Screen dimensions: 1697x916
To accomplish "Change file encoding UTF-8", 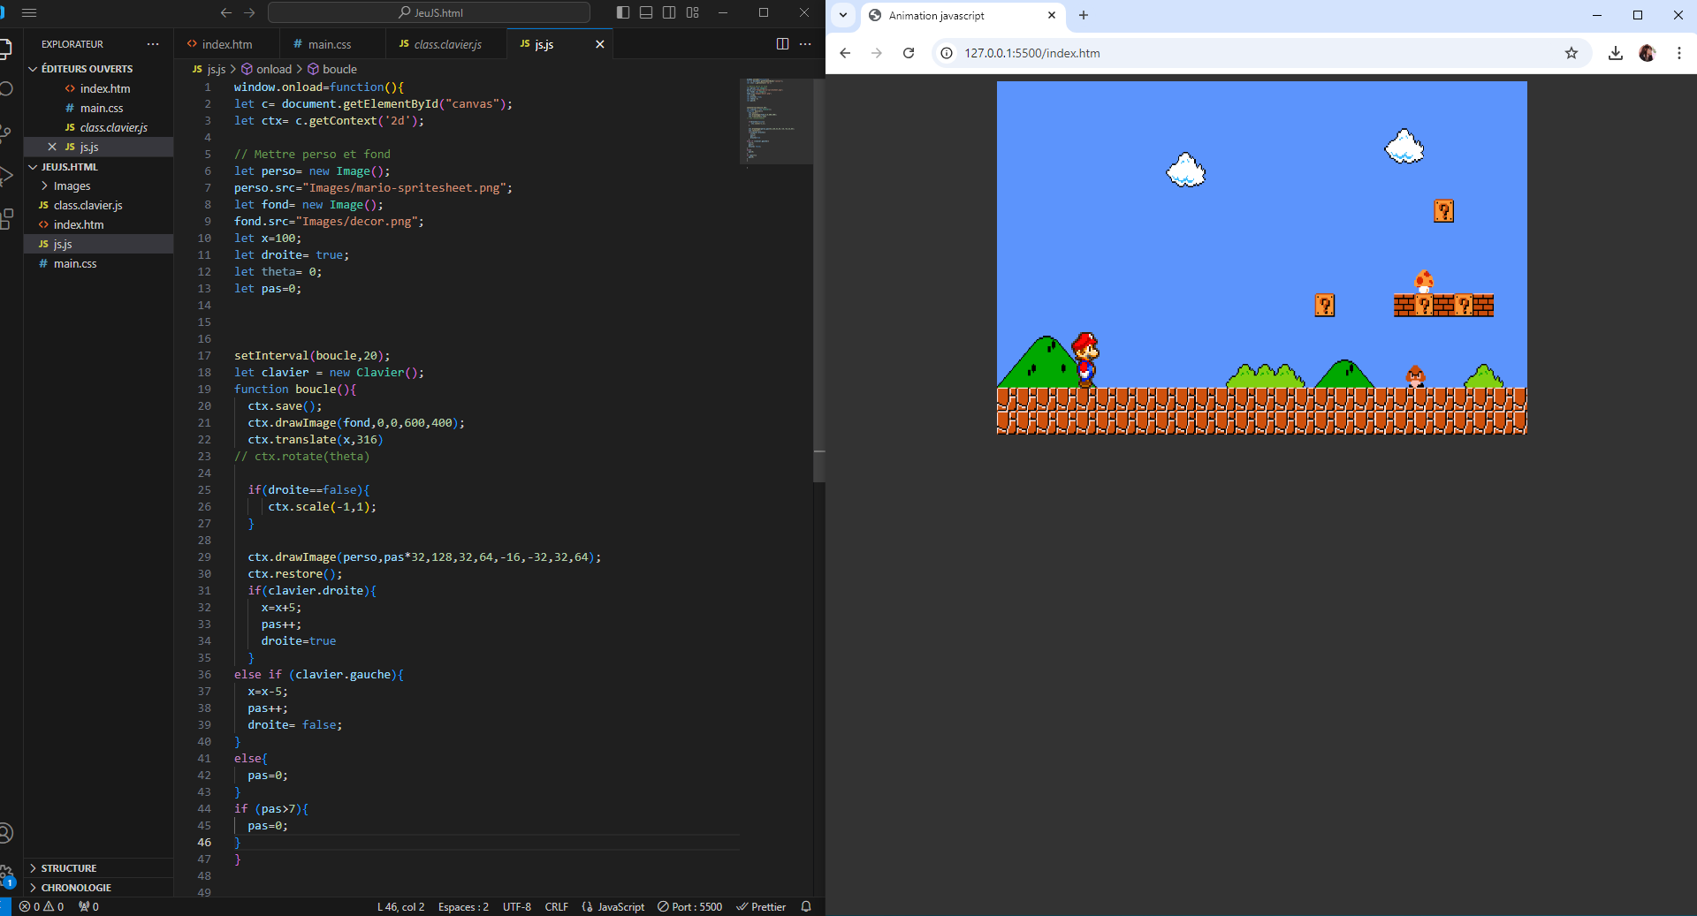I will tap(517, 906).
